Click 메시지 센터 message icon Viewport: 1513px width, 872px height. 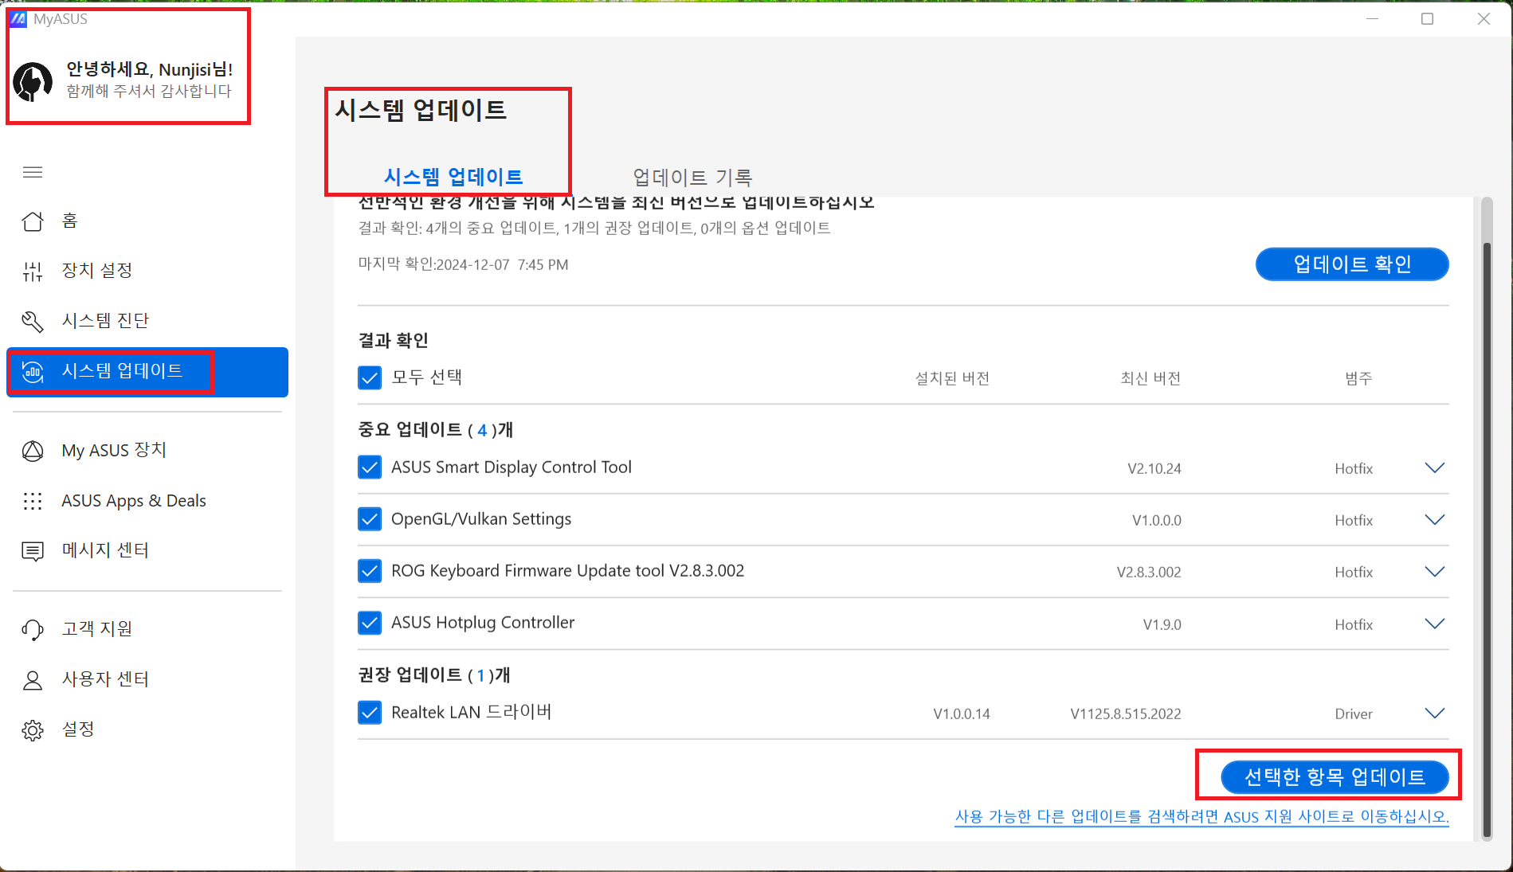33,551
